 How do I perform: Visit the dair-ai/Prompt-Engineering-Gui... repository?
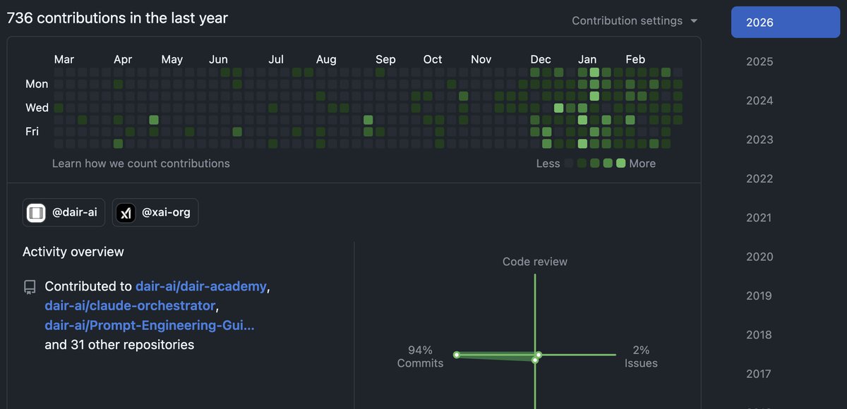pyautogui.click(x=149, y=326)
